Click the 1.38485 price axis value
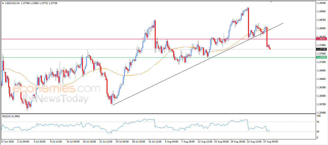 tap(321, 28)
